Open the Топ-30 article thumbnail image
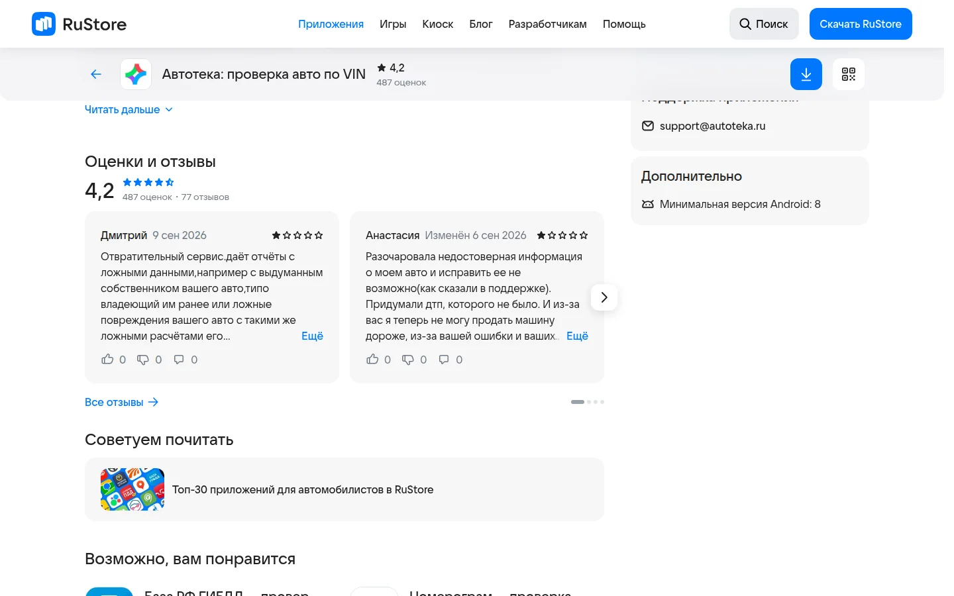 click(x=132, y=489)
